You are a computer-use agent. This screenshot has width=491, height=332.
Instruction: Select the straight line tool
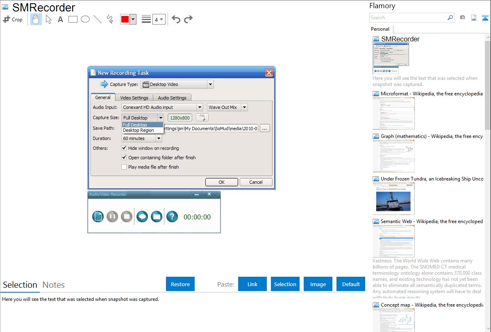click(x=98, y=19)
